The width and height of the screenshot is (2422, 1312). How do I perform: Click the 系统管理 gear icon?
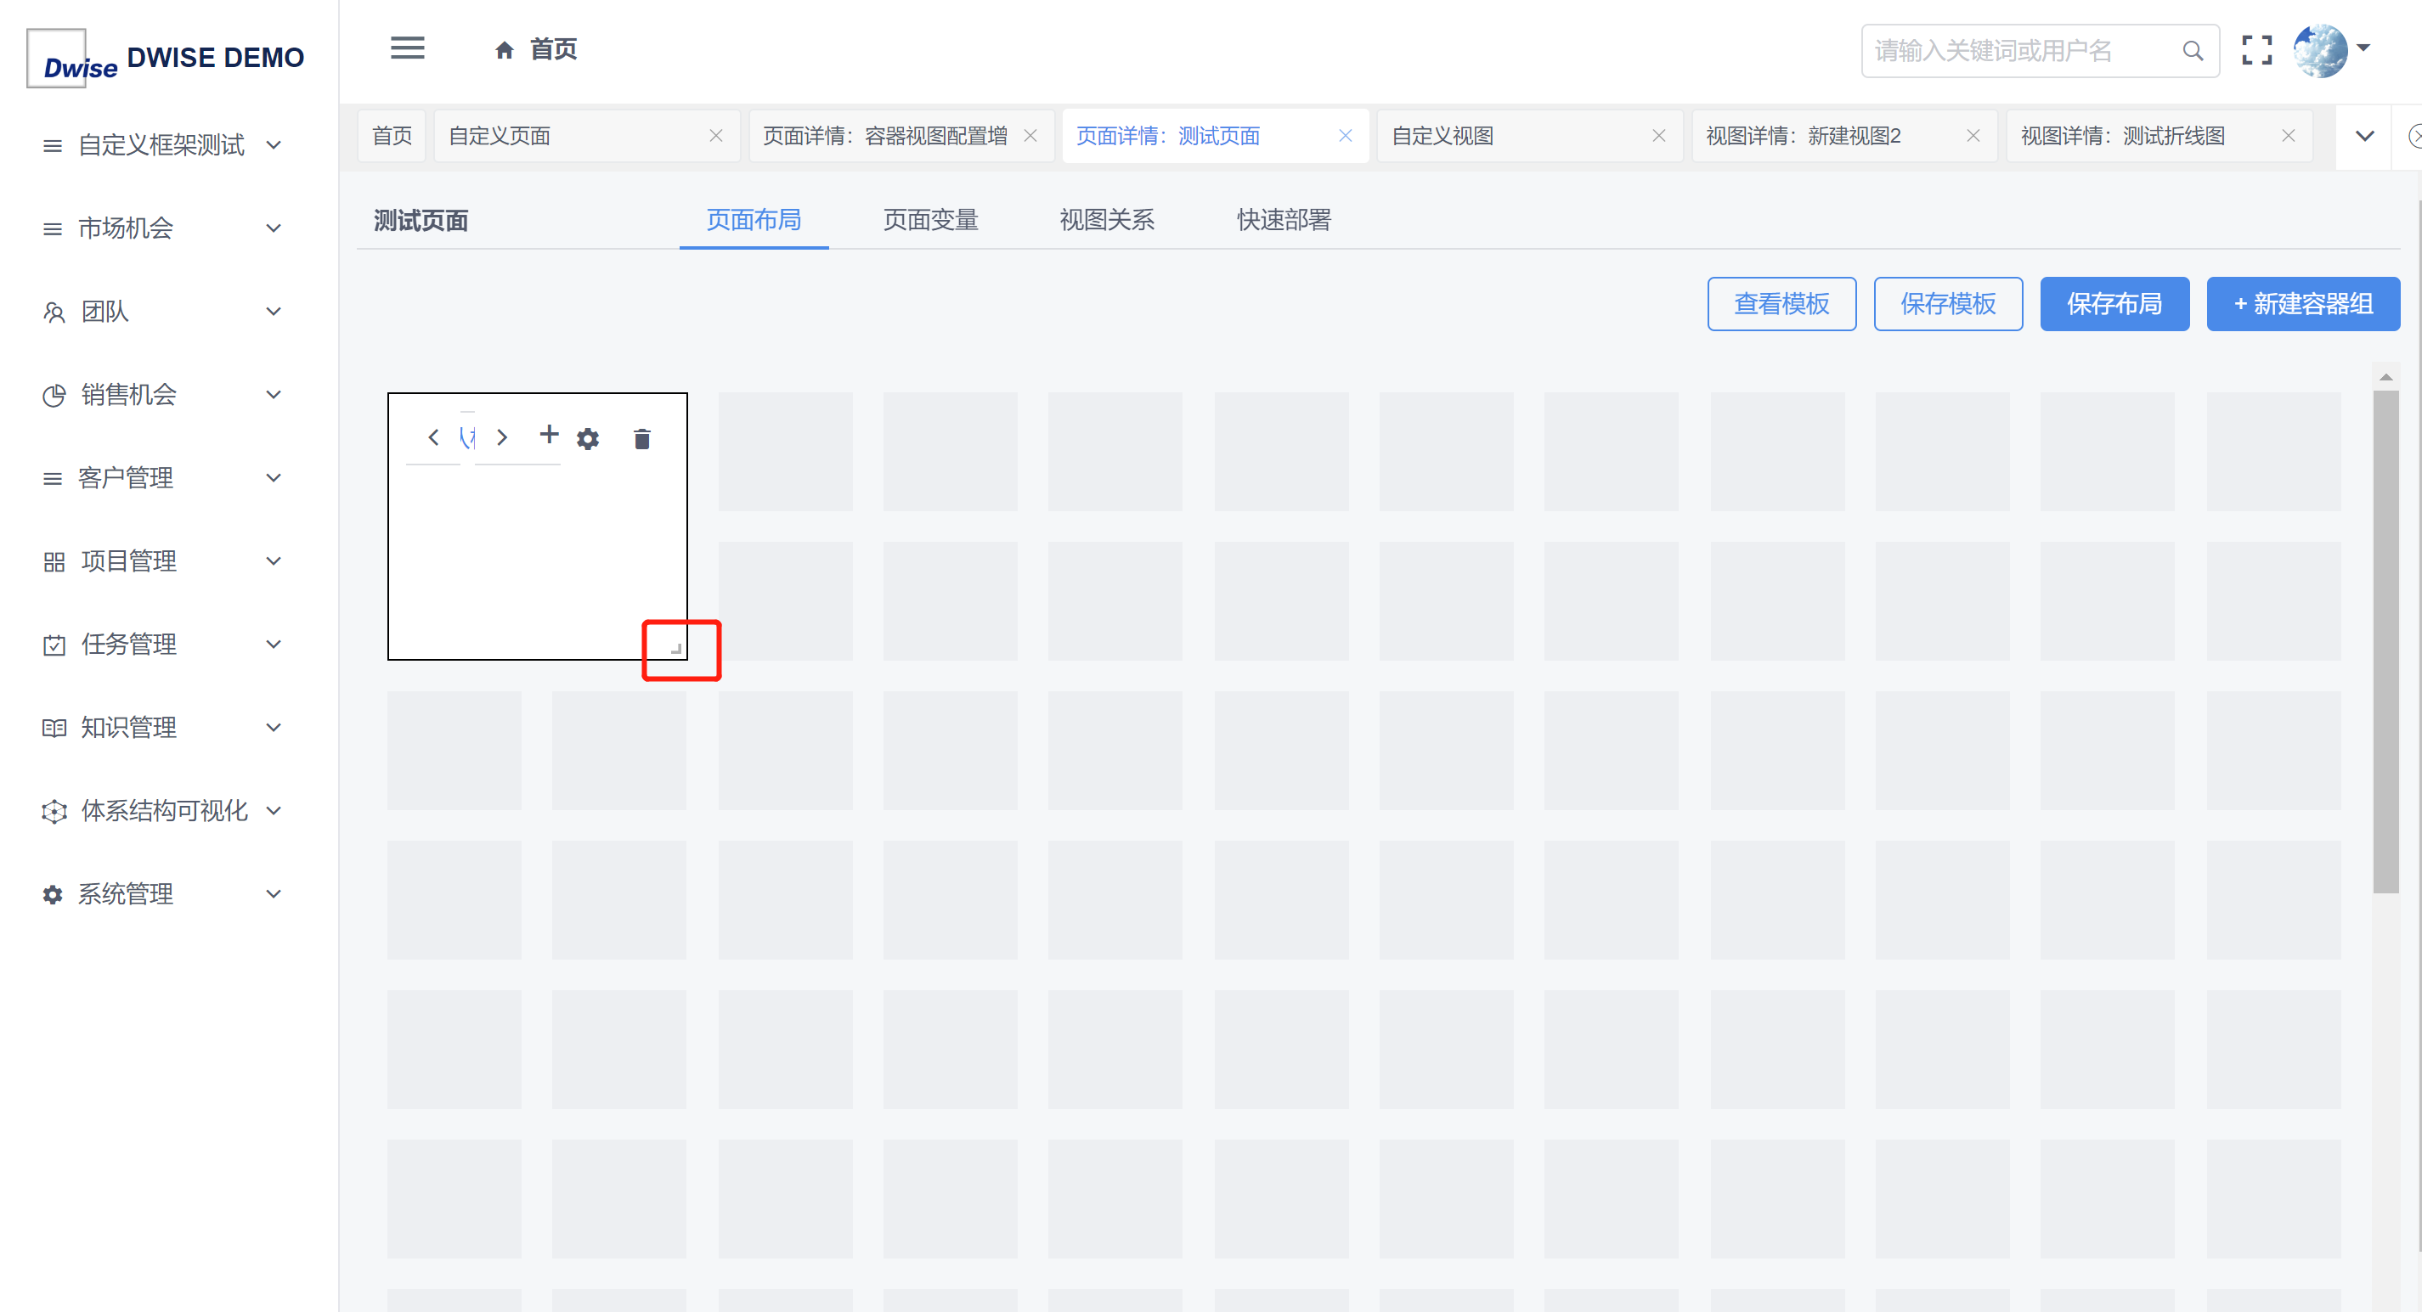[53, 895]
